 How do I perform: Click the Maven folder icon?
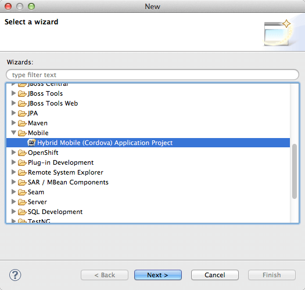22,123
